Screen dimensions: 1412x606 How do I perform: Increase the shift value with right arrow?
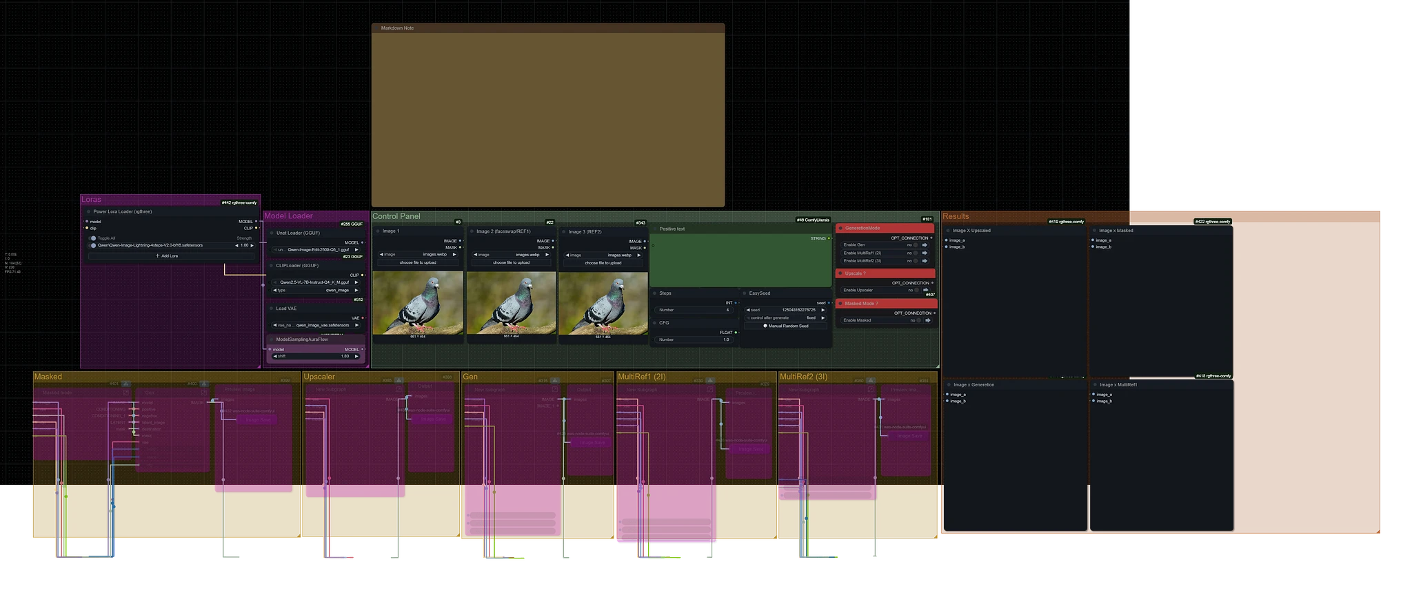[x=356, y=356]
